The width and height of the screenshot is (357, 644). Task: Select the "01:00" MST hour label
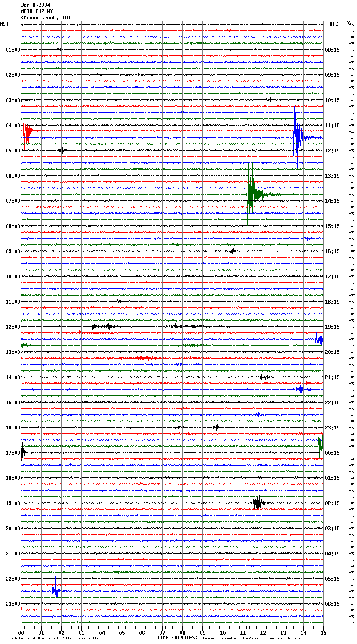click(x=13, y=50)
